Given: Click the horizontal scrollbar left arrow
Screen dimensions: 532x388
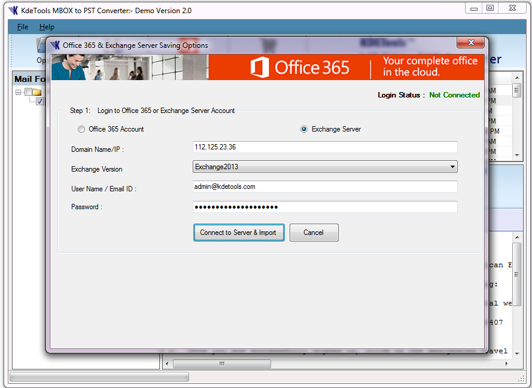Looking at the screenshot, I should coord(167,363).
